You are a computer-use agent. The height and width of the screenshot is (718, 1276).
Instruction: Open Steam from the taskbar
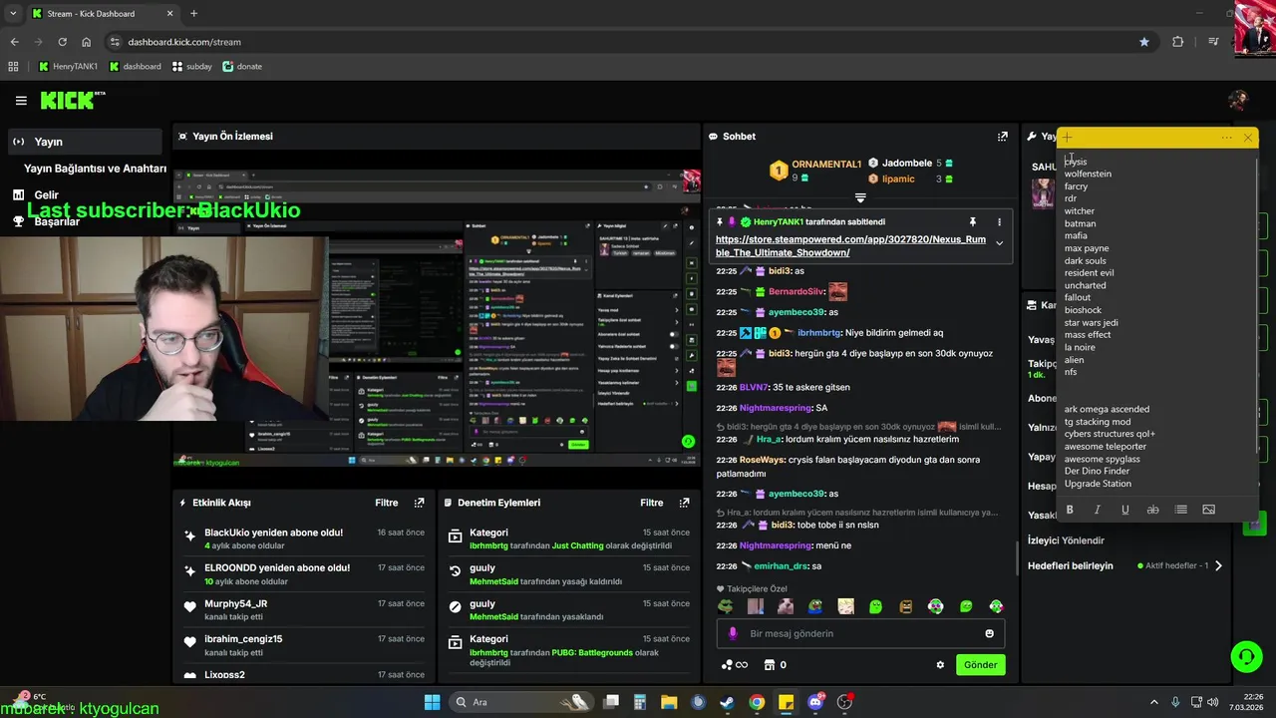(728, 702)
